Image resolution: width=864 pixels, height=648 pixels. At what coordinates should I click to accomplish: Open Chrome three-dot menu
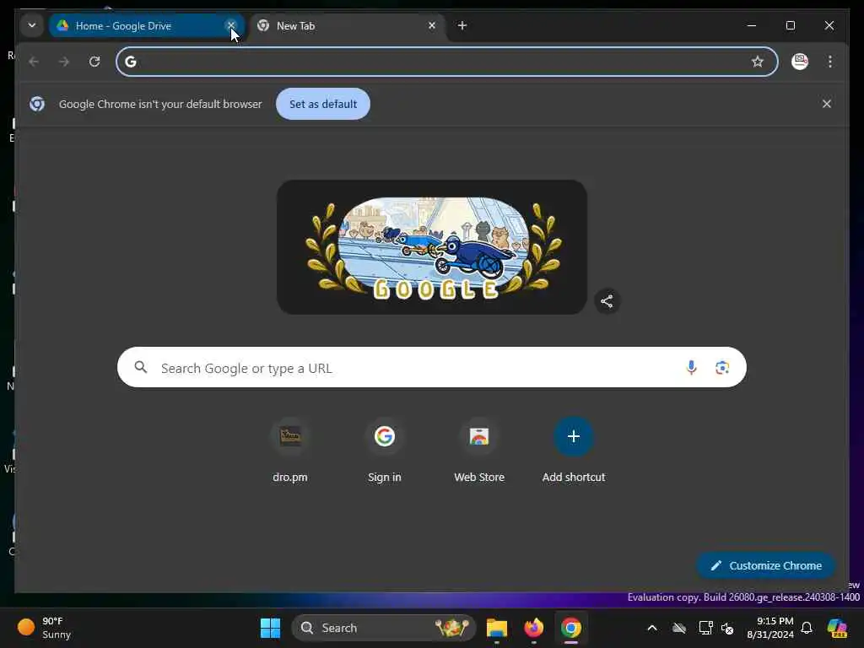click(x=830, y=62)
